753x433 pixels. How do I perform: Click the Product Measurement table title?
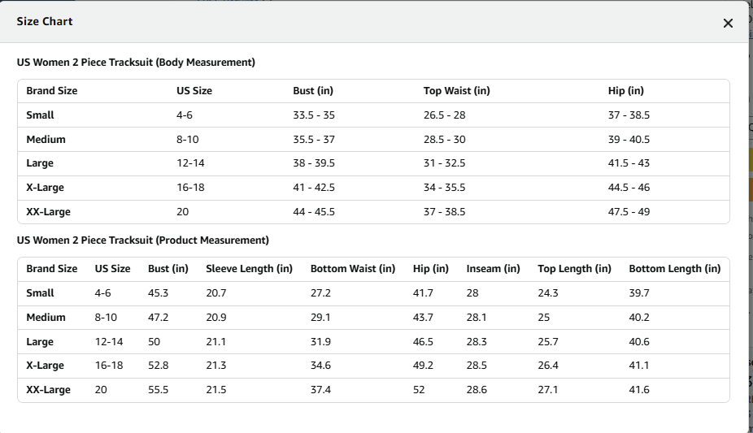[142, 240]
